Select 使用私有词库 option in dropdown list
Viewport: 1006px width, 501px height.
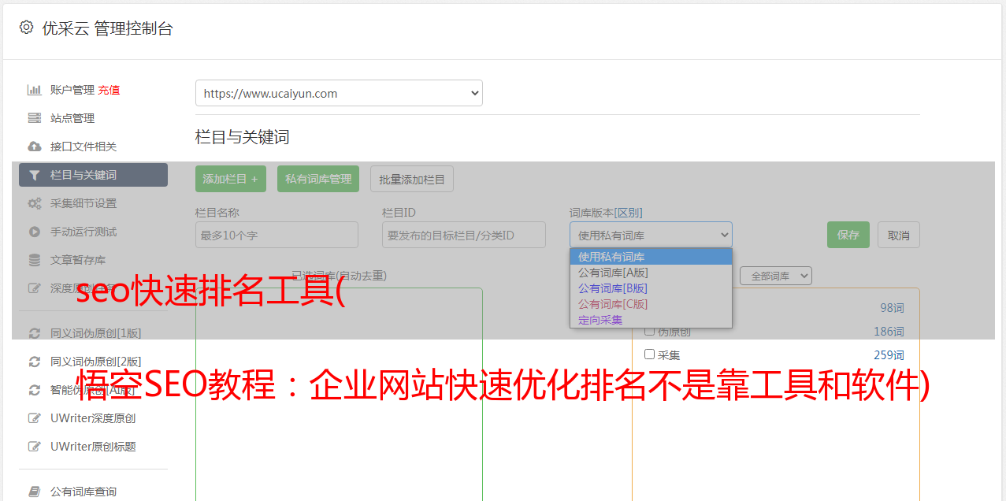click(651, 257)
